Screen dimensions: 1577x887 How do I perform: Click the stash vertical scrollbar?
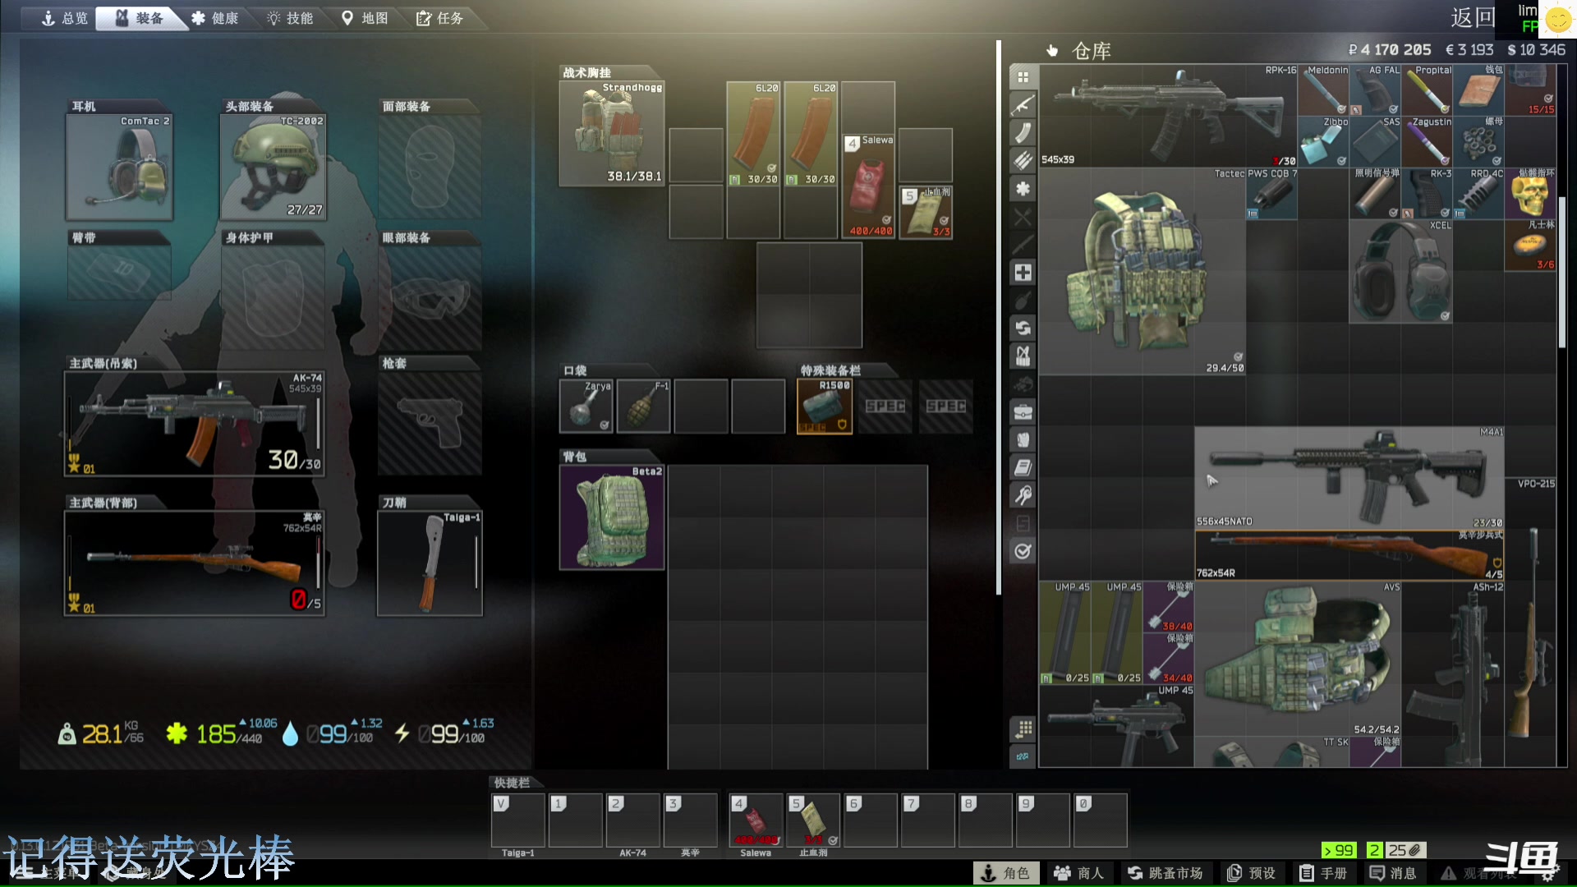pyautogui.click(x=1562, y=273)
